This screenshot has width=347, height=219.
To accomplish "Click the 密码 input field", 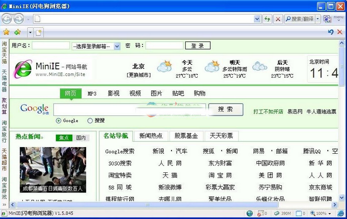I will tap(164, 46).
